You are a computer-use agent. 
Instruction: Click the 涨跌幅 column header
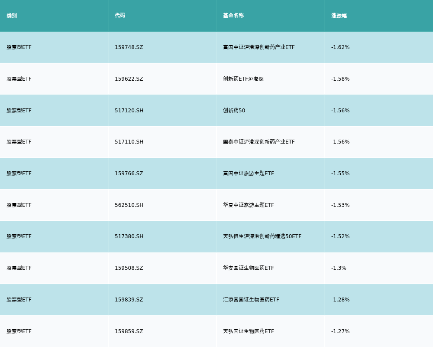pyautogui.click(x=339, y=16)
